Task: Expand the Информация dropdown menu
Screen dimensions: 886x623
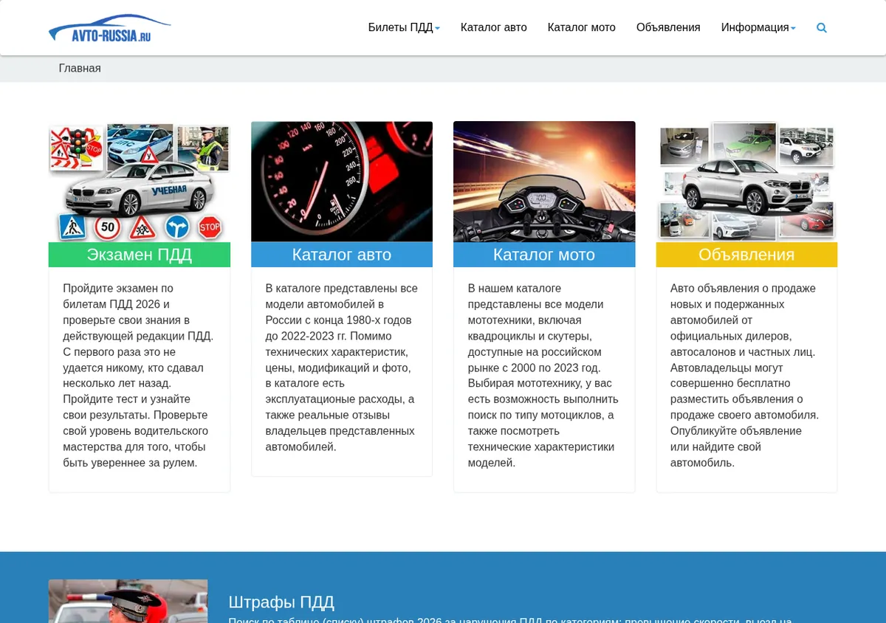Action: tap(758, 28)
